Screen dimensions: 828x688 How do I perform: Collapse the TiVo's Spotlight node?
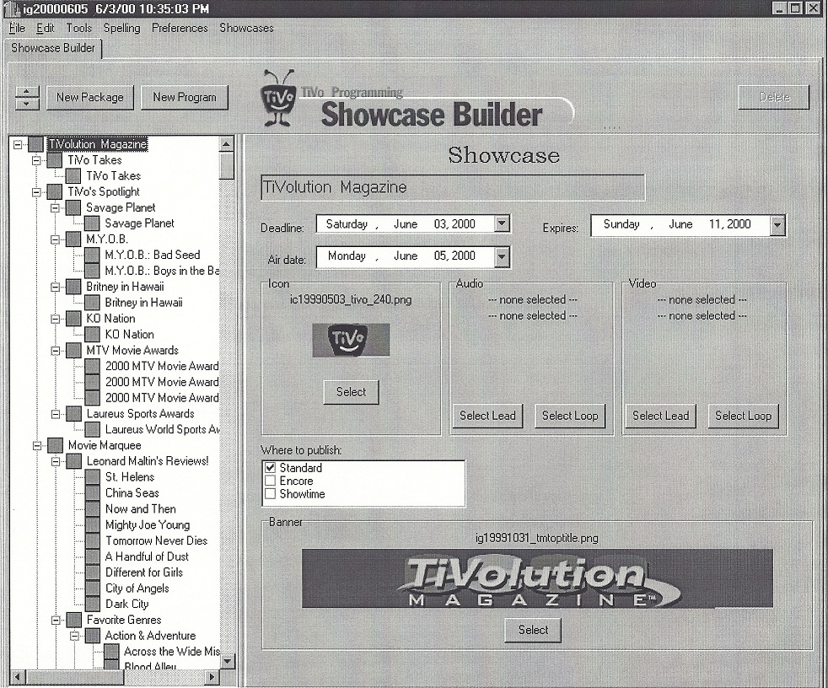point(36,191)
